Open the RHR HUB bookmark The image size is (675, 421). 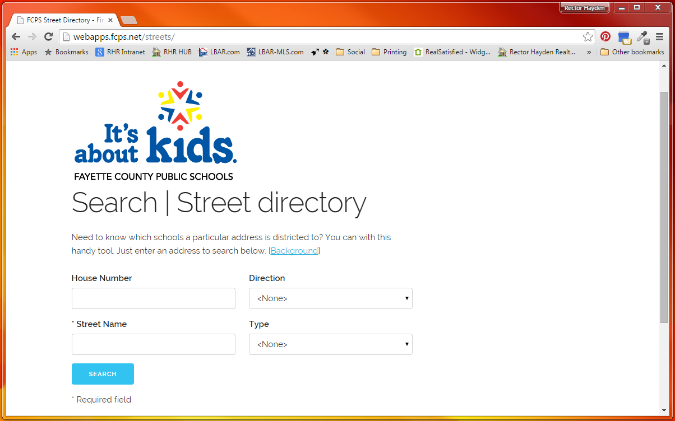pyautogui.click(x=172, y=52)
